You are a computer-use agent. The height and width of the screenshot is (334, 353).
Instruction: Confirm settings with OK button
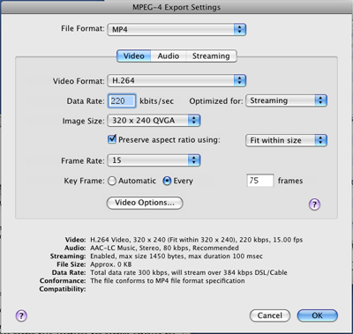[x=317, y=315]
